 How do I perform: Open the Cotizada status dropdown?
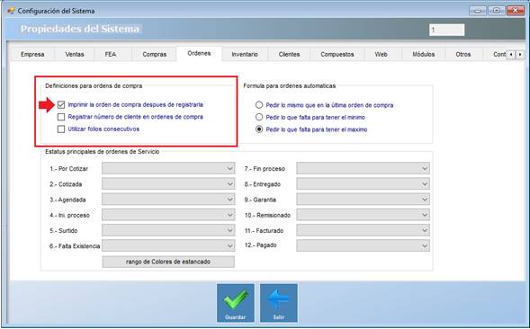point(168,183)
